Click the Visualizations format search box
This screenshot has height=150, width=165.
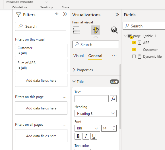(96, 45)
